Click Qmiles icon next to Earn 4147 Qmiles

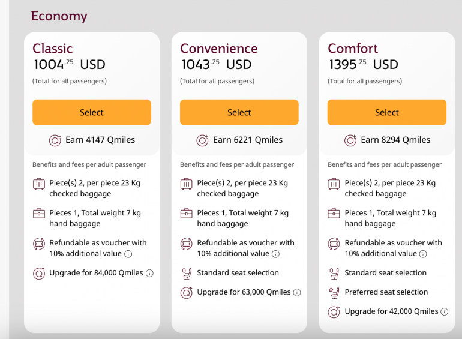(55, 140)
